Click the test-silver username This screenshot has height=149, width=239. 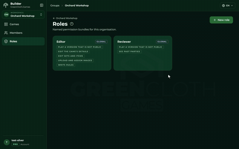click(18, 140)
